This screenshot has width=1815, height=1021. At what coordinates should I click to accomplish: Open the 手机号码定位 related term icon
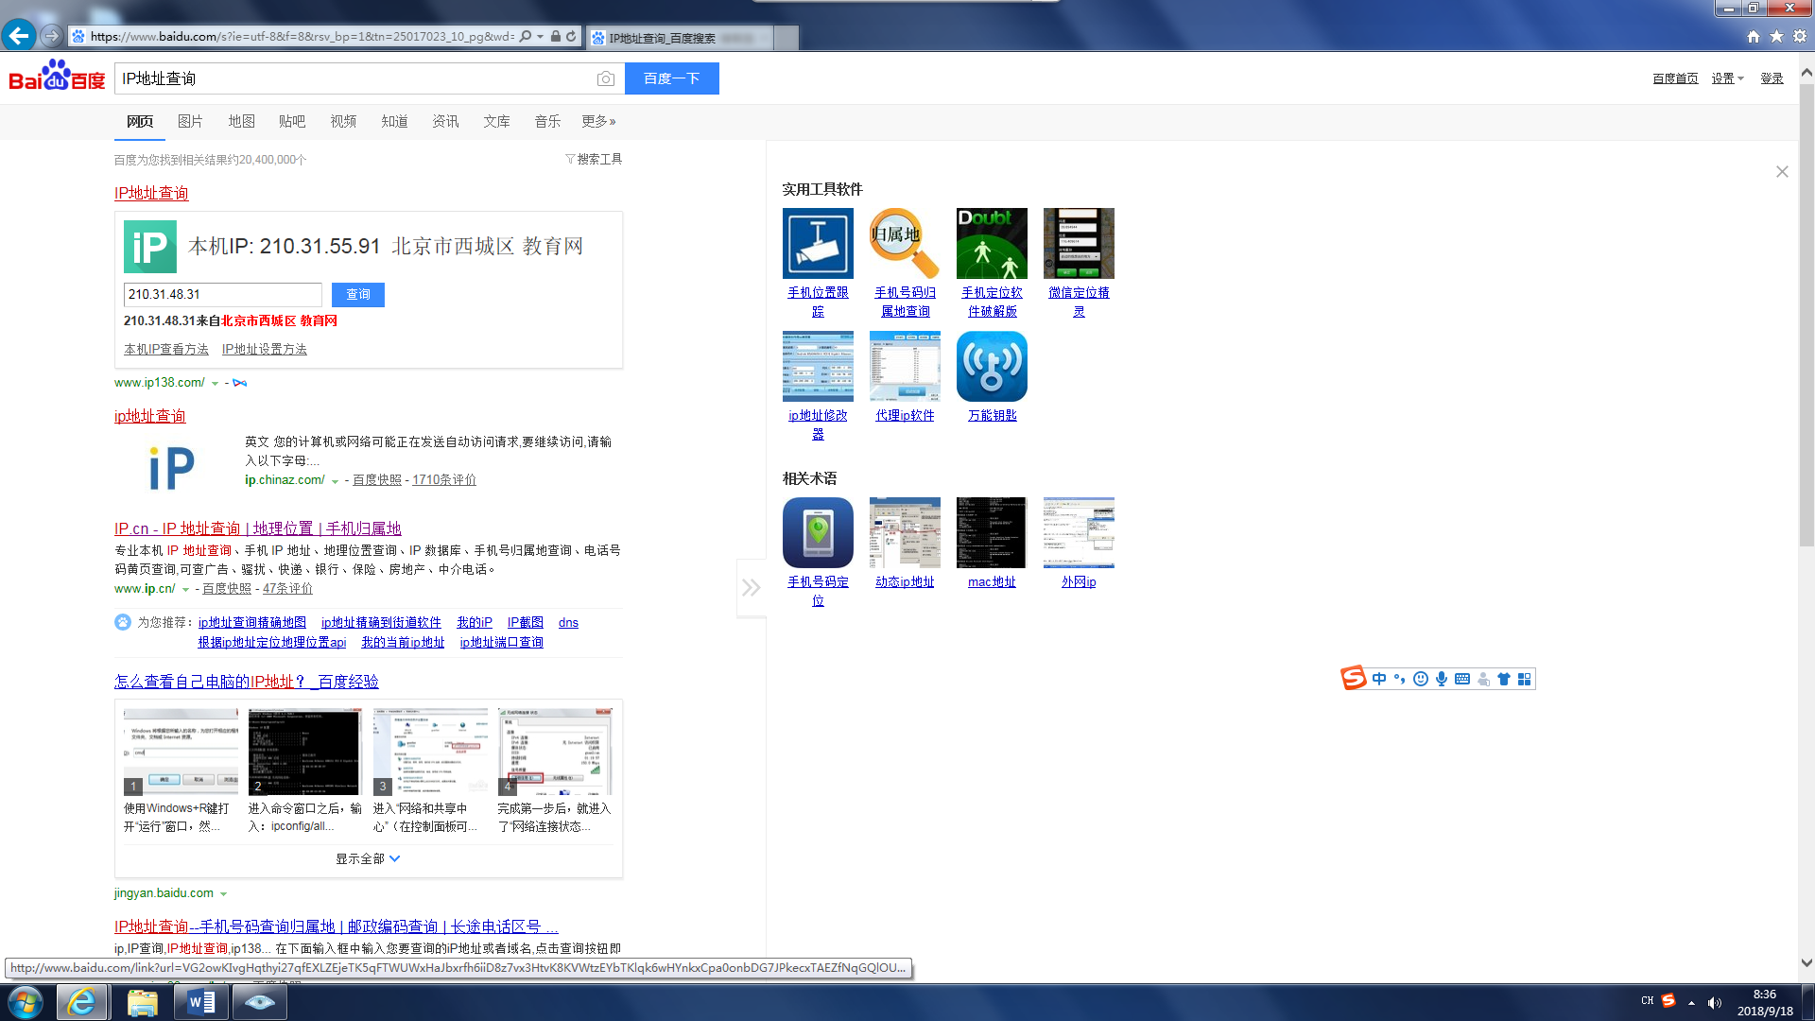point(818,532)
